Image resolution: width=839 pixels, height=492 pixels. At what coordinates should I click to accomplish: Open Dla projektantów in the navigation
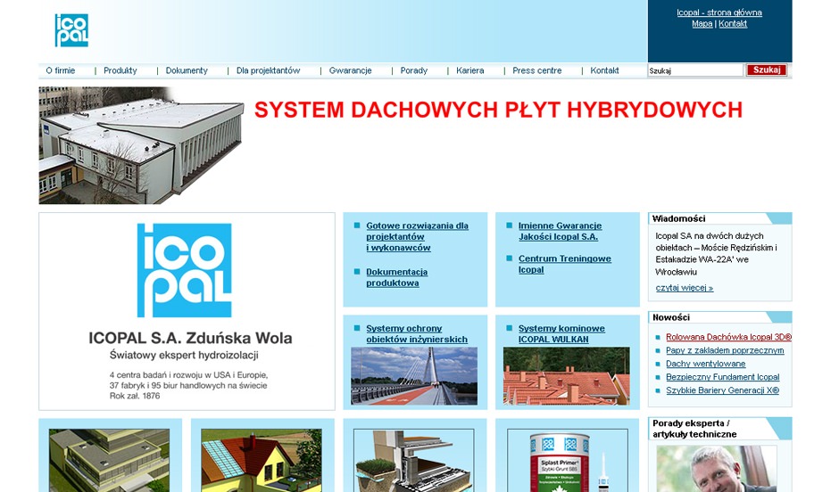[269, 70]
